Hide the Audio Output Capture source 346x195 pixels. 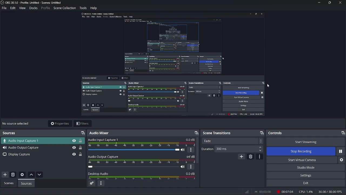point(74,148)
